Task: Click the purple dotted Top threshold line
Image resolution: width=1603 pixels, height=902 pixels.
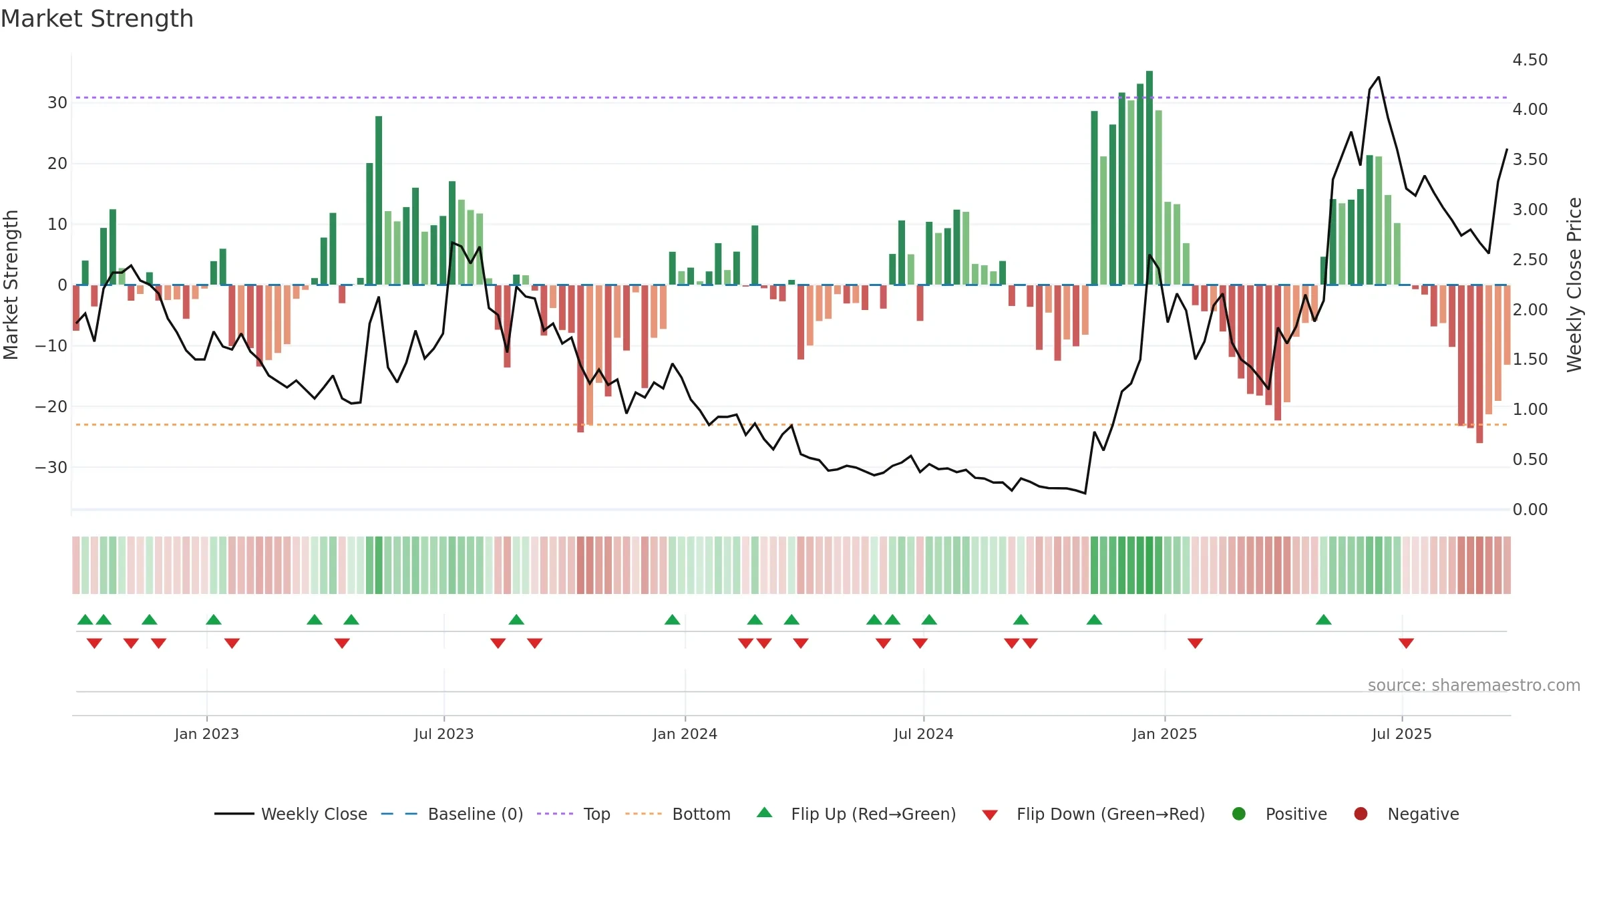Action: (x=791, y=98)
